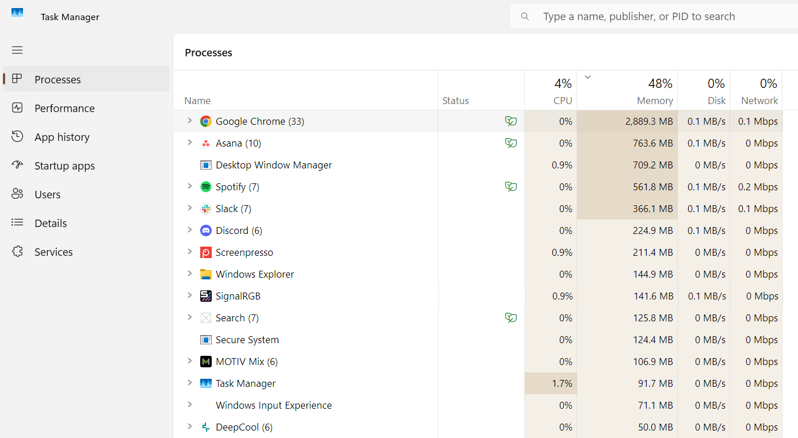The width and height of the screenshot is (798, 438).
Task: Switch to the Startup apps page
Action: (64, 166)
